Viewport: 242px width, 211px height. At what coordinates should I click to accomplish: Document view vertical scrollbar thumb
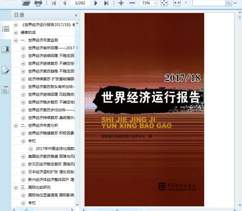pyautogui.click(x=240, y=17)
